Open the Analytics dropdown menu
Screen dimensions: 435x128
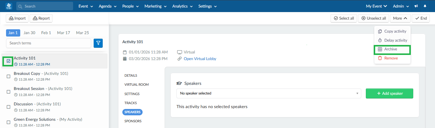(x=182, y=6)
